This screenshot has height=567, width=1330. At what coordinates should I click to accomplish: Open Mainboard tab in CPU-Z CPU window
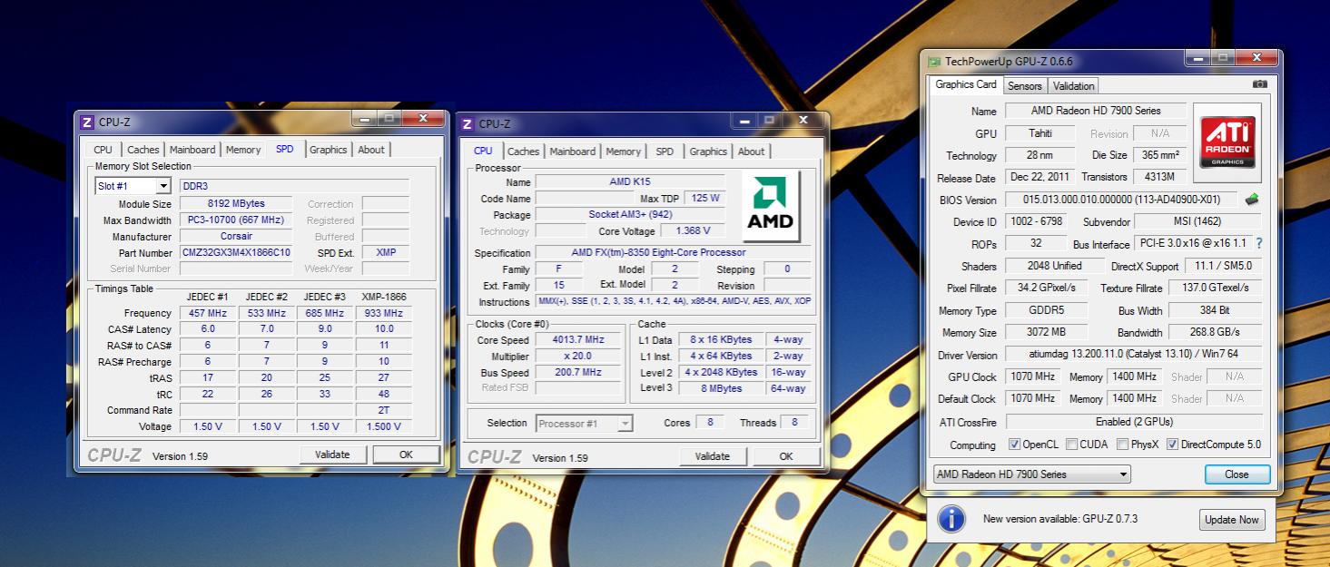pyautogui.click(x=573, y=152)
